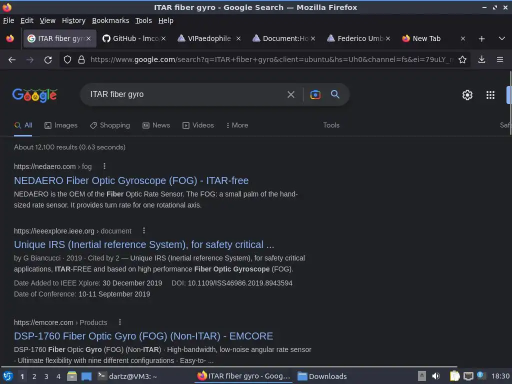Viewport: 512px width, 384px height.
Task: Bookmark this page with the star
Action: (x=462, y=60)
